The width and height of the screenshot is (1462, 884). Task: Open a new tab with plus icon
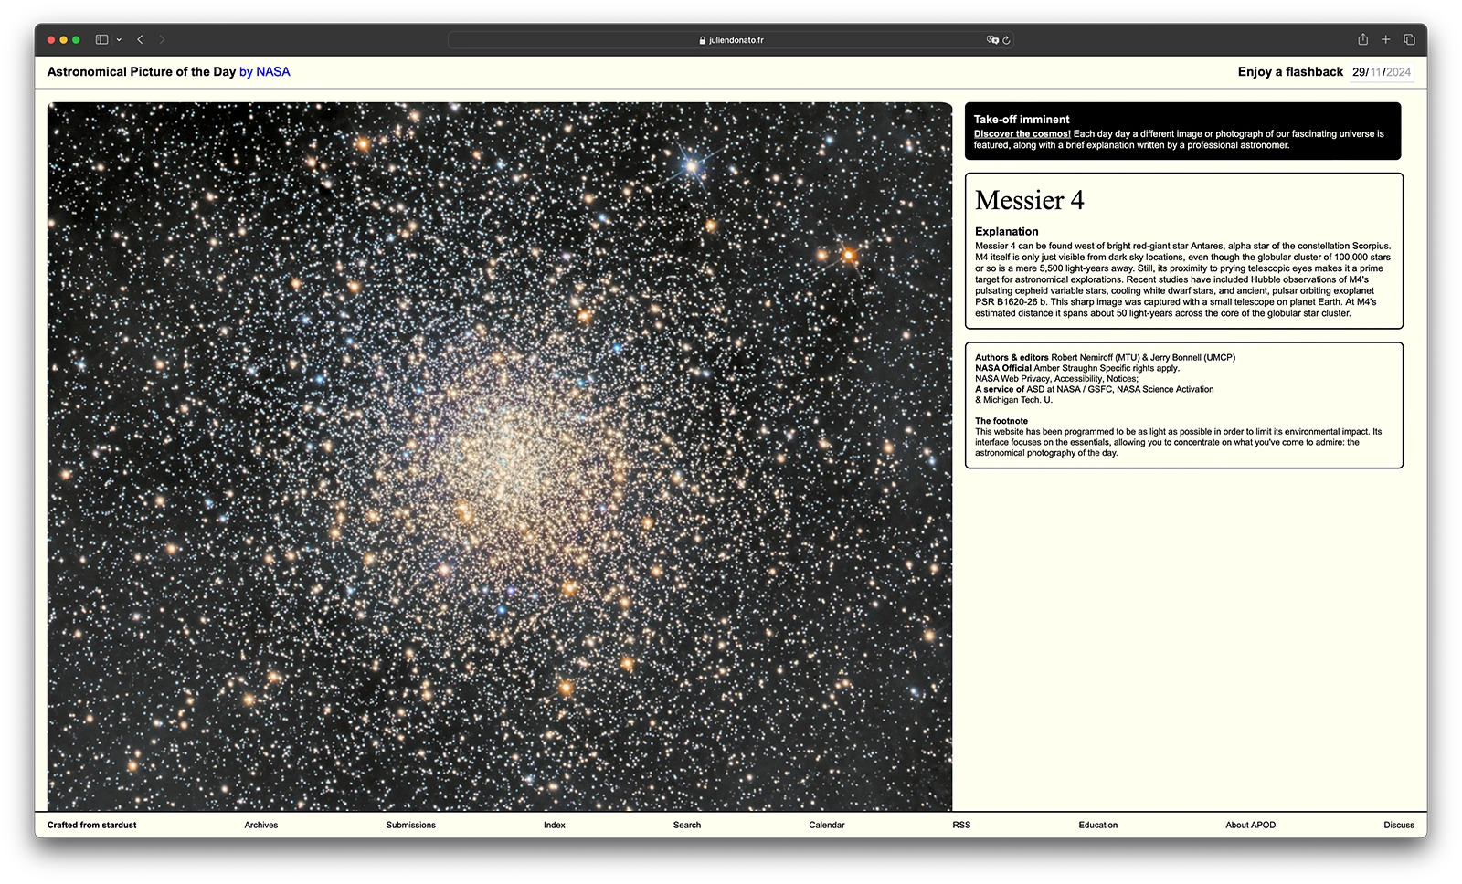1385,39
